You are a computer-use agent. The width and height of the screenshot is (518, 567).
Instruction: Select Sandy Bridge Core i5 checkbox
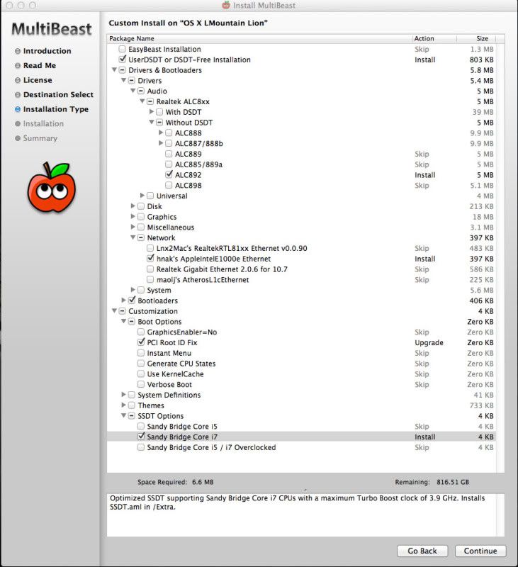click(140, 427)
